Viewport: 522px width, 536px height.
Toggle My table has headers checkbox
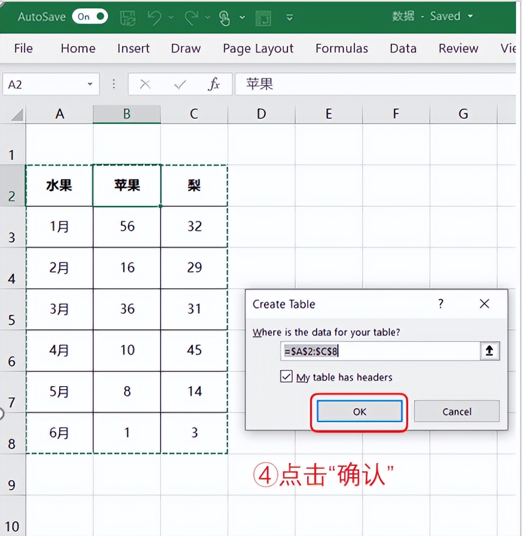point(286,376)
